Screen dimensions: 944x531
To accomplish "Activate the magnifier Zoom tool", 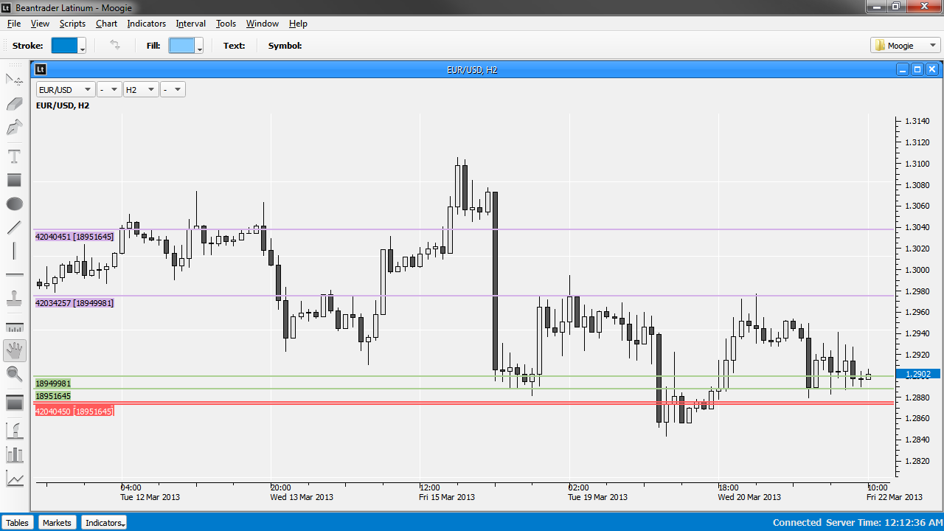I will (x=15, y=375).
